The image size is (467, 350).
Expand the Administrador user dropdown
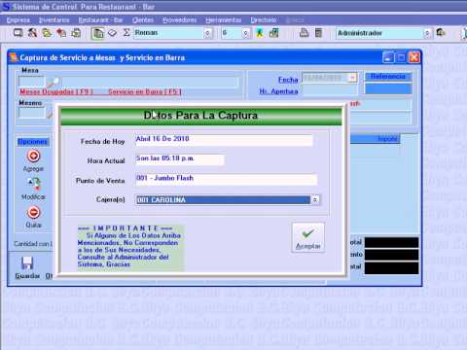427,33
